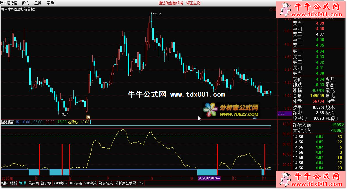Click the 买四 4.01 bid row
347x189 pixels.
tap(308, 68)
